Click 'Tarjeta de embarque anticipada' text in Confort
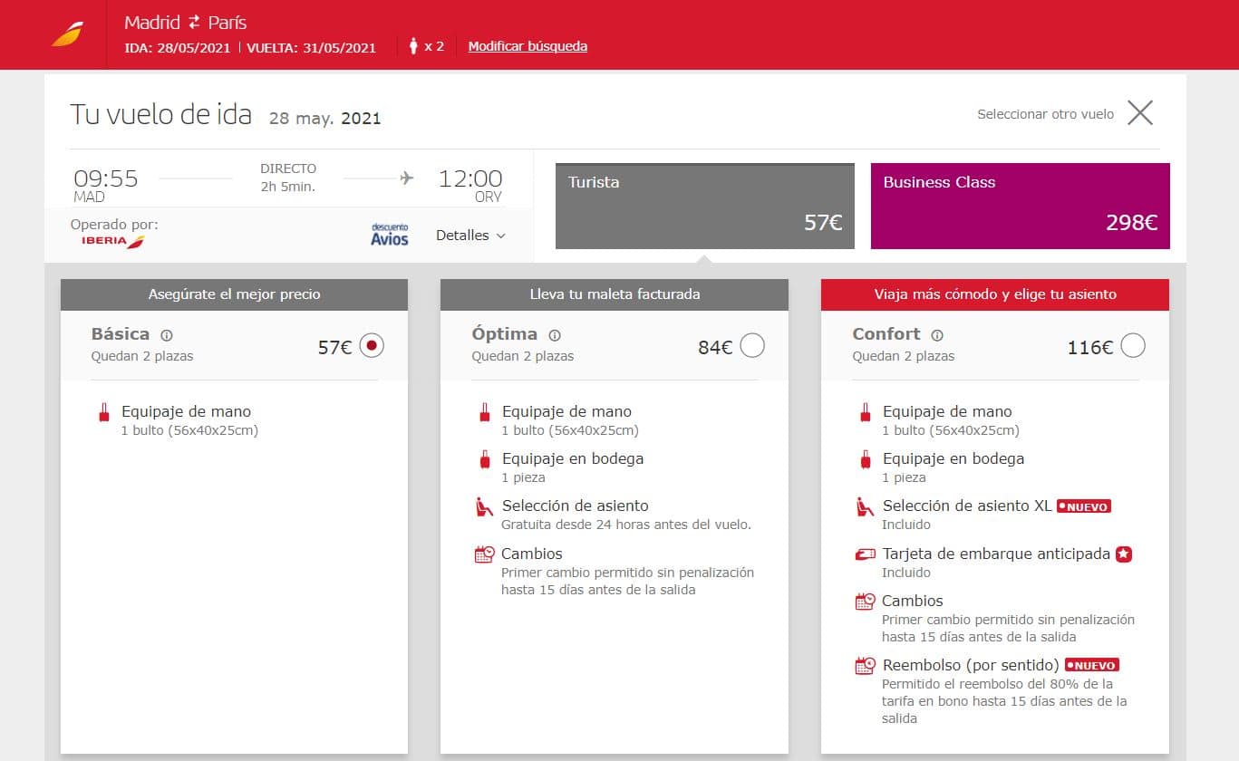This screenshot has width=1239, height=761. pos(996,554)
